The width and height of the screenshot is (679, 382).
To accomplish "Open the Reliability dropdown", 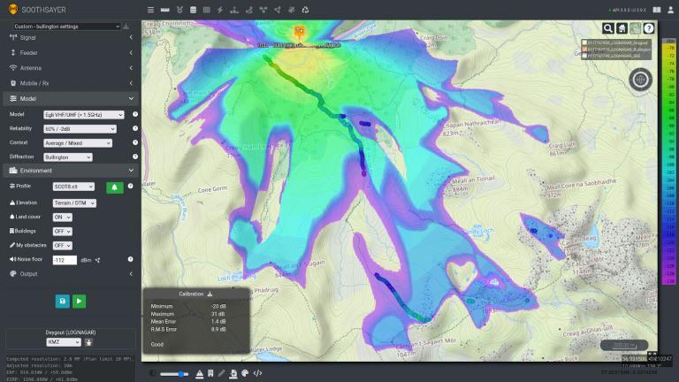I will click(x=80, y=129).
